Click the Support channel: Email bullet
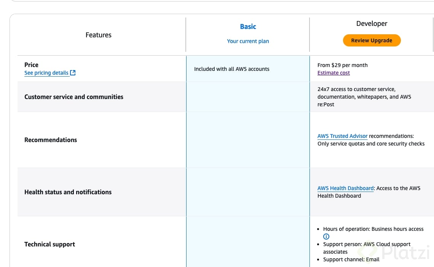Image resolution: width=434 pixels, height=267 pixels. point(351,259)
